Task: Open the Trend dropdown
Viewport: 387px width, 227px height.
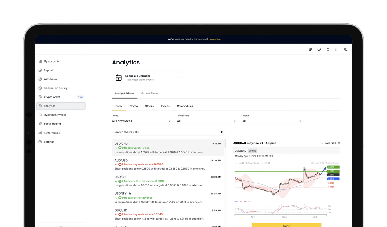Action: click(272, 121)
